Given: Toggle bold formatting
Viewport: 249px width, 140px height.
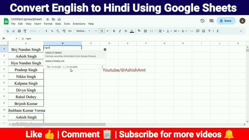Looking at the screenshot, I should pos(114,31).
